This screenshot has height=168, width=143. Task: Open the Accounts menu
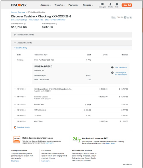[x=46, y=5]
